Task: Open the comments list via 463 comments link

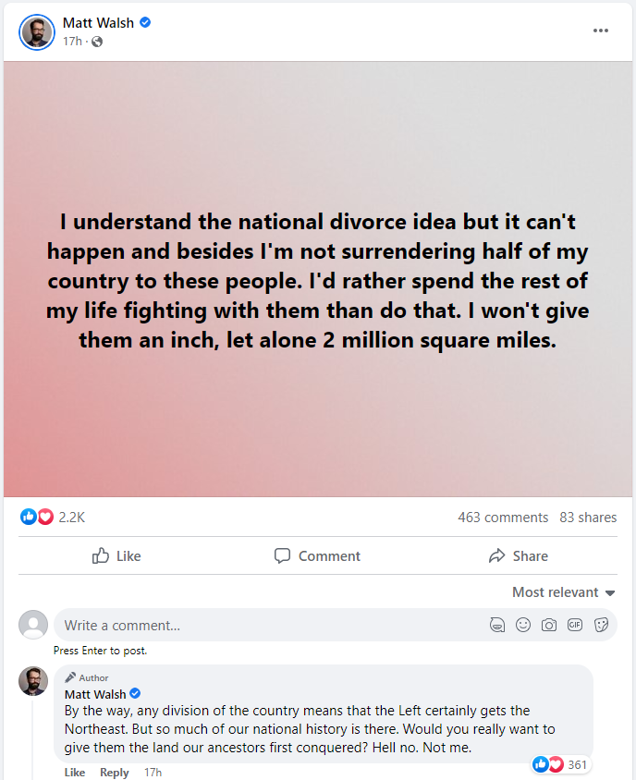Action: 503,517
